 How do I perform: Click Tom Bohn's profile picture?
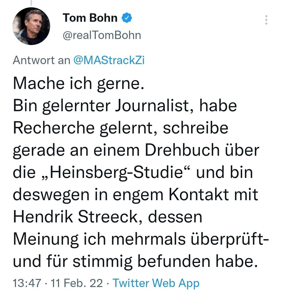coord(31,26)
